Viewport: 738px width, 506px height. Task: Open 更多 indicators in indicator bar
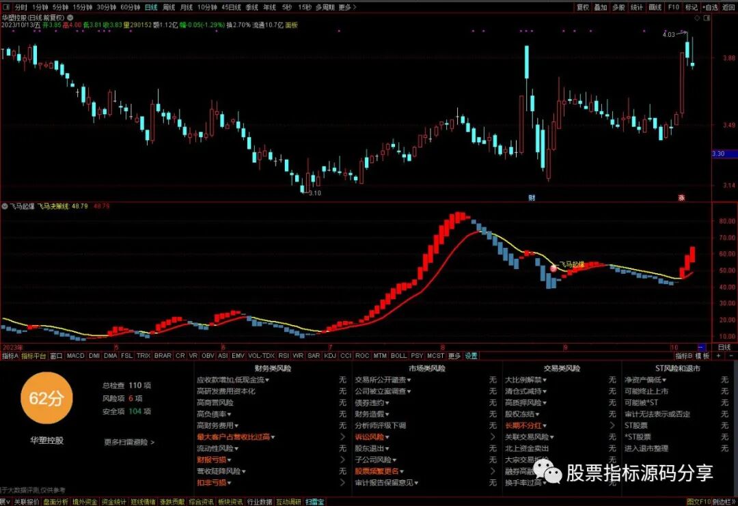[x=454, y=356]
